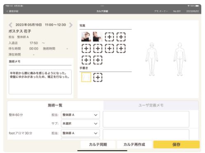The height and width of the screenshot is (153, 205).
Task: Click the 11:00～12:30 time range
Action: [x=55, y=25]
